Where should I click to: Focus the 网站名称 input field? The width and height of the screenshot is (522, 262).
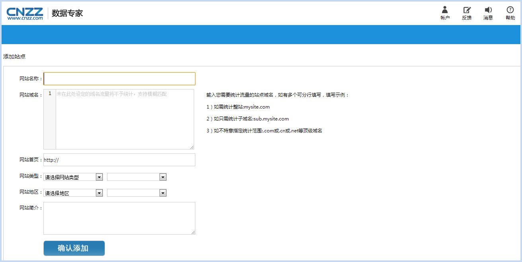tap(119, 79)
